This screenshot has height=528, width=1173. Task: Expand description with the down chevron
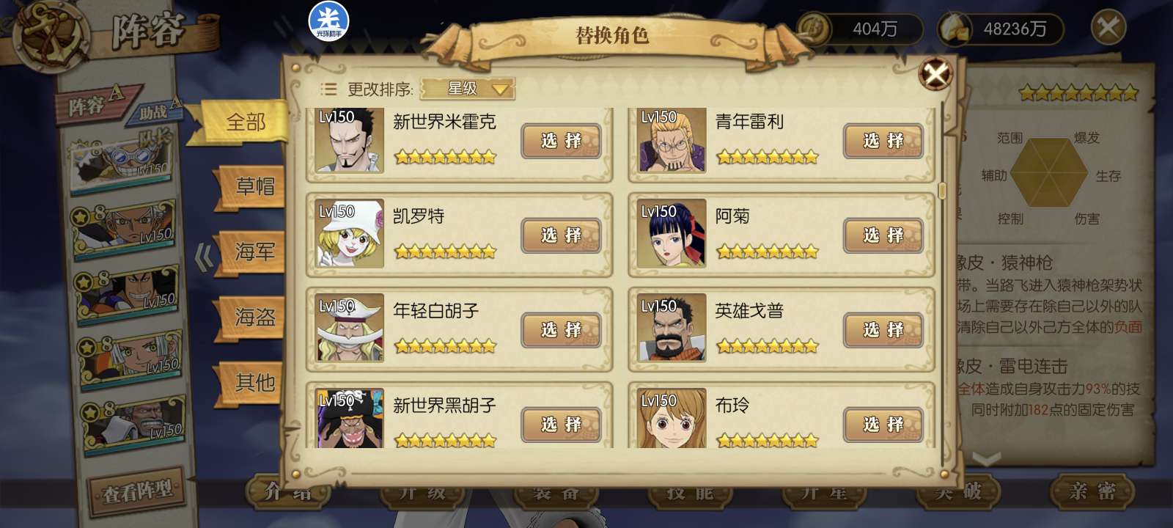click(986, 459)
